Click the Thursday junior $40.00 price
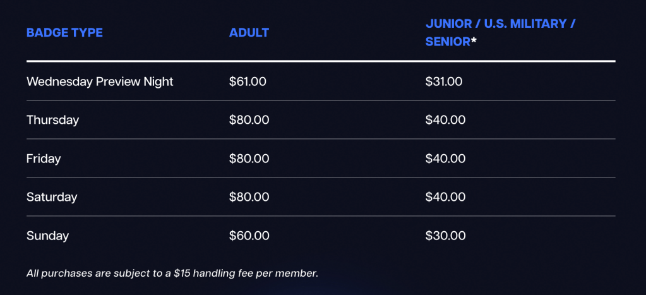This screenshot has width=646, height=295. 445,120
